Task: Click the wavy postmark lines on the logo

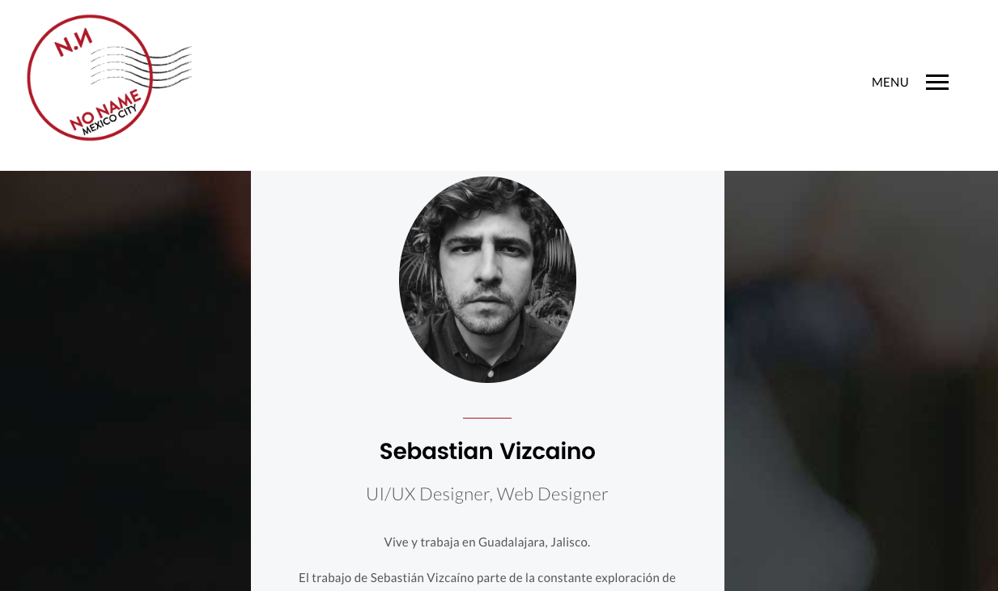Action: pyautogui.click(x=142, y=66)
